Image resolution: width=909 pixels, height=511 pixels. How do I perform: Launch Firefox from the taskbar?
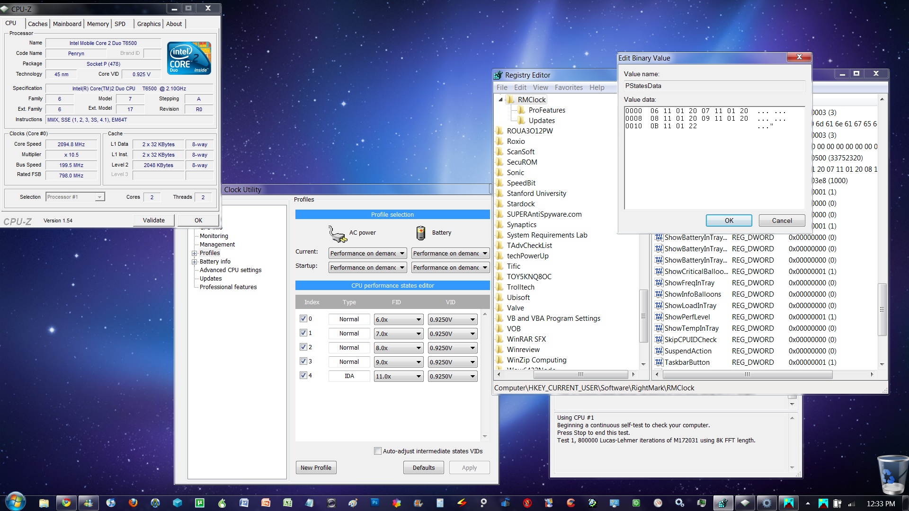click(x=133, y=502)
